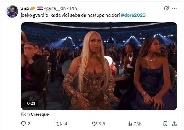This screenshot has width=184, height=130.
Task: Follow the #dora2025 hashtag link
Action: (133, 15)
